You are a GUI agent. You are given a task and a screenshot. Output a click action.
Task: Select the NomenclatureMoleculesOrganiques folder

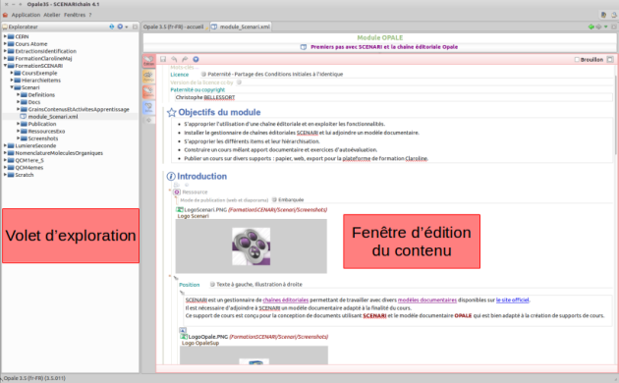(59, 153)
